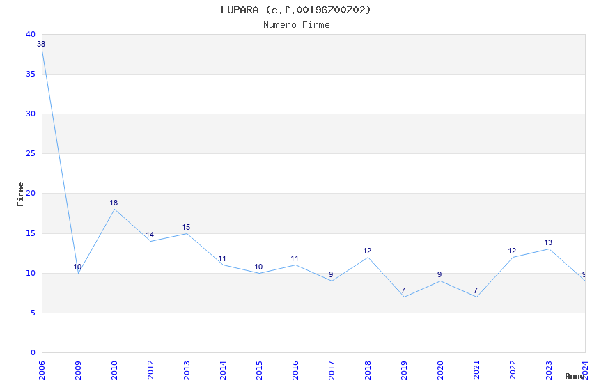Click the vertical axis title Firme
Screen dimensions: 592x383
(20, 194)
